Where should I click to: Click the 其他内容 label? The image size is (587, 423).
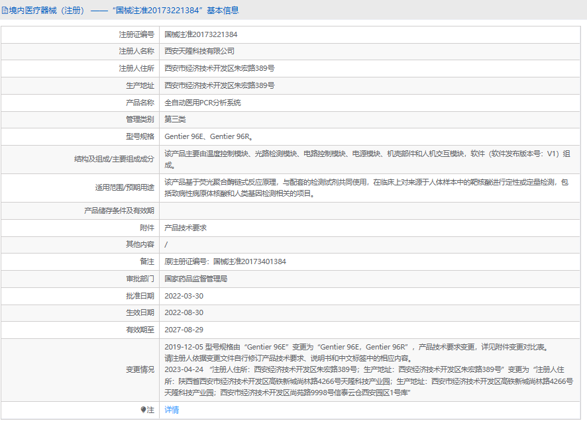click(x=140, y=245)
